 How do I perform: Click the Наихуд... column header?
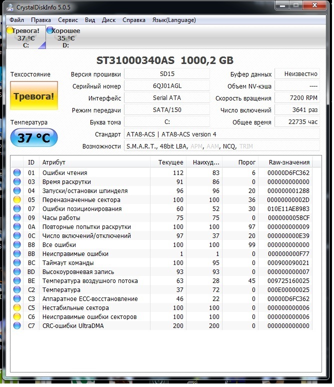coord(204,162)
